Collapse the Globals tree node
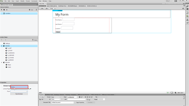Image resolution: width=189 pixels, height=106 pixels. (x=1, y=46)
